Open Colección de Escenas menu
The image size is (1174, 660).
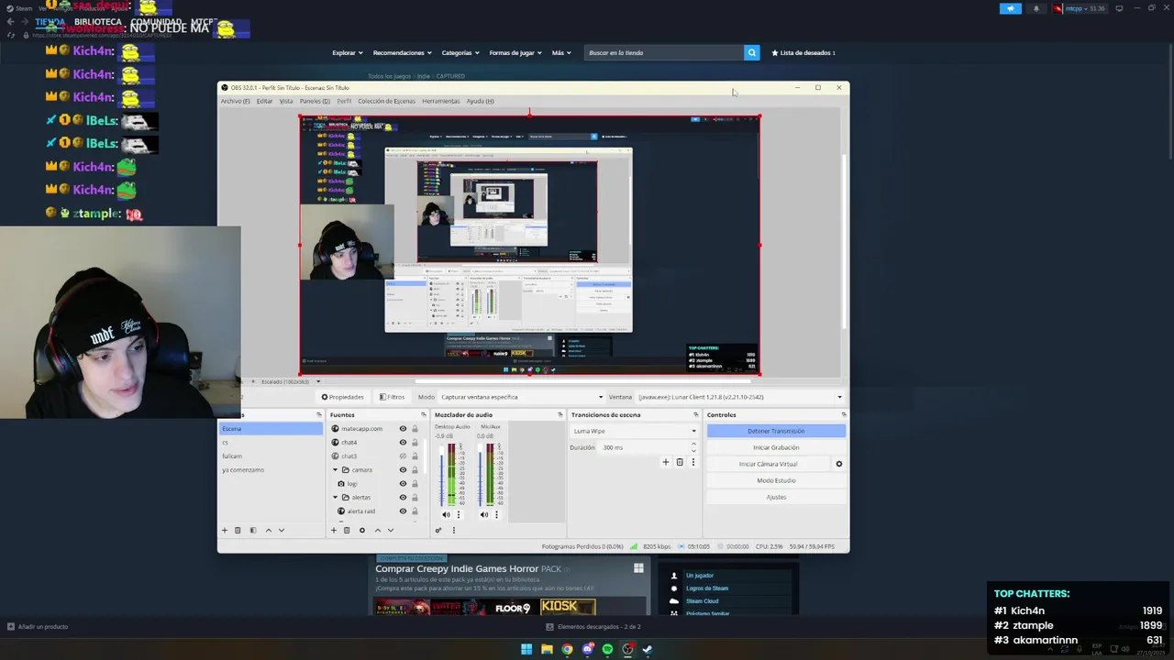(386, 101)
